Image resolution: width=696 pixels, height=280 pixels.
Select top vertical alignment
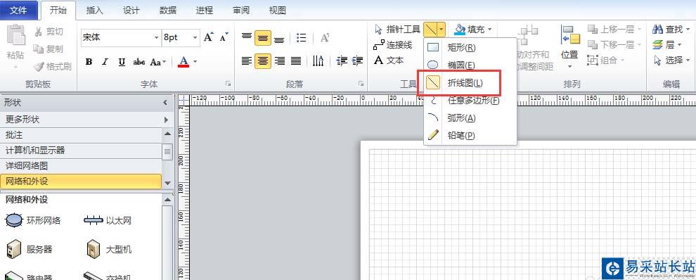[247, 37]
